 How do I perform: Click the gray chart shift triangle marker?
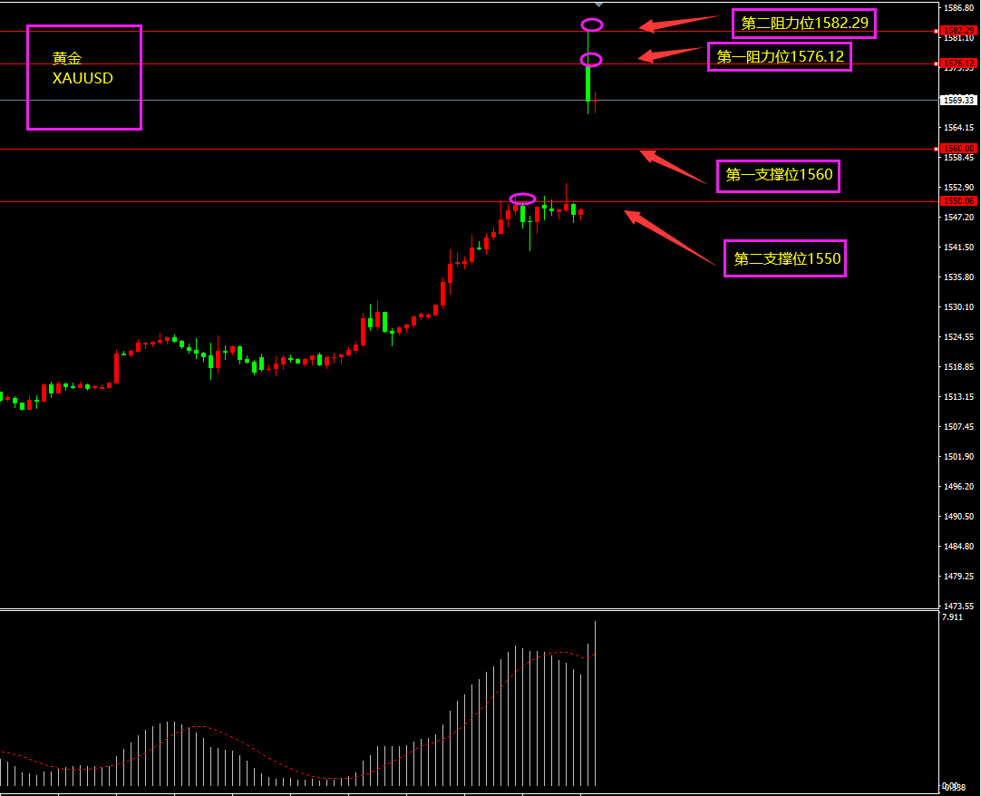(598, 5)
